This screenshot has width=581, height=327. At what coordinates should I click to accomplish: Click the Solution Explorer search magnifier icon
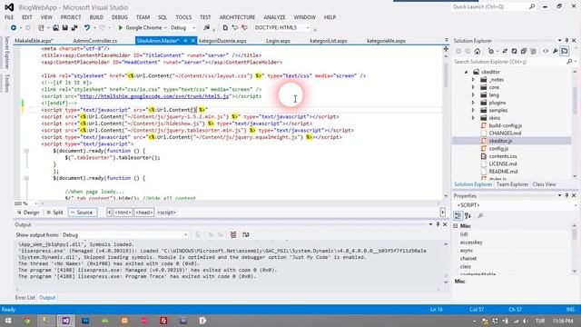point(569,62)
